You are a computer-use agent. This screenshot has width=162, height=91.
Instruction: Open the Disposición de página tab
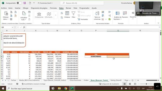(x=39, y=8)
